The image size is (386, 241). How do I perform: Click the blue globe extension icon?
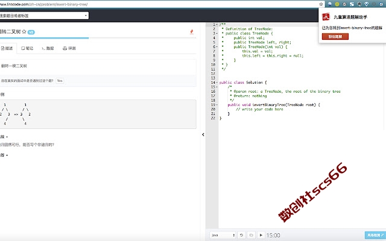pos(330,4)
